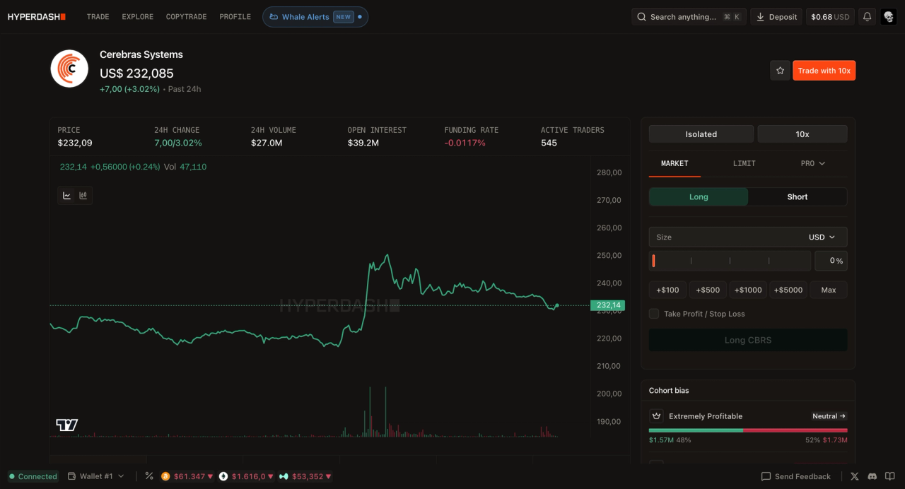Click the crown icon for Extremely Profitable
This screenshot has width=905, height=489.
[x=656, y=416]
